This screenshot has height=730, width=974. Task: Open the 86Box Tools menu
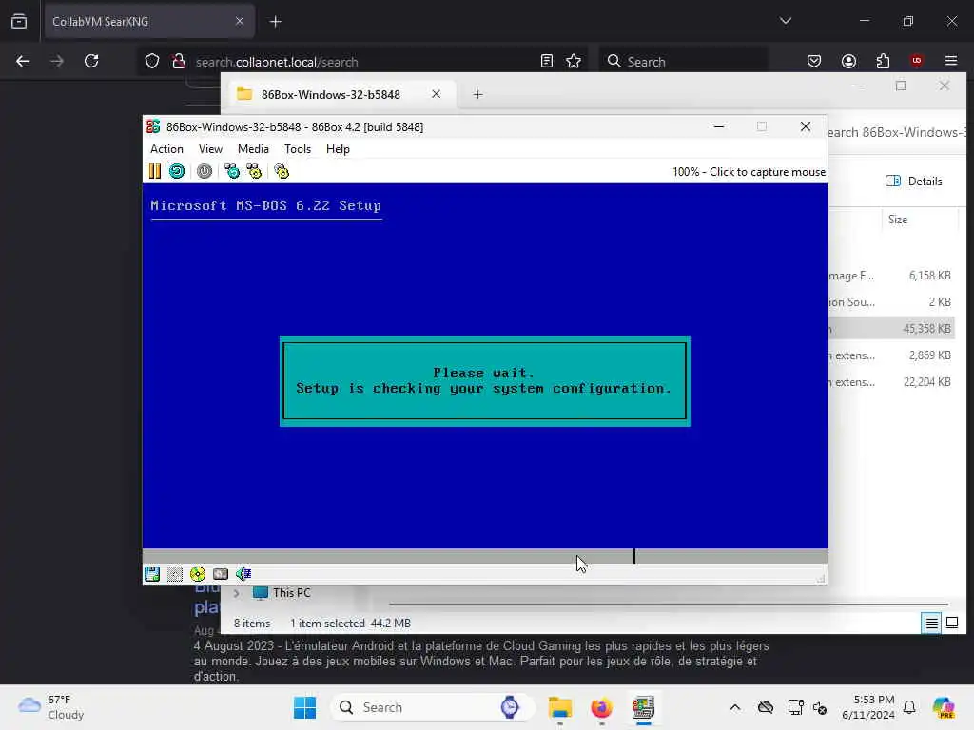point(298,149)
